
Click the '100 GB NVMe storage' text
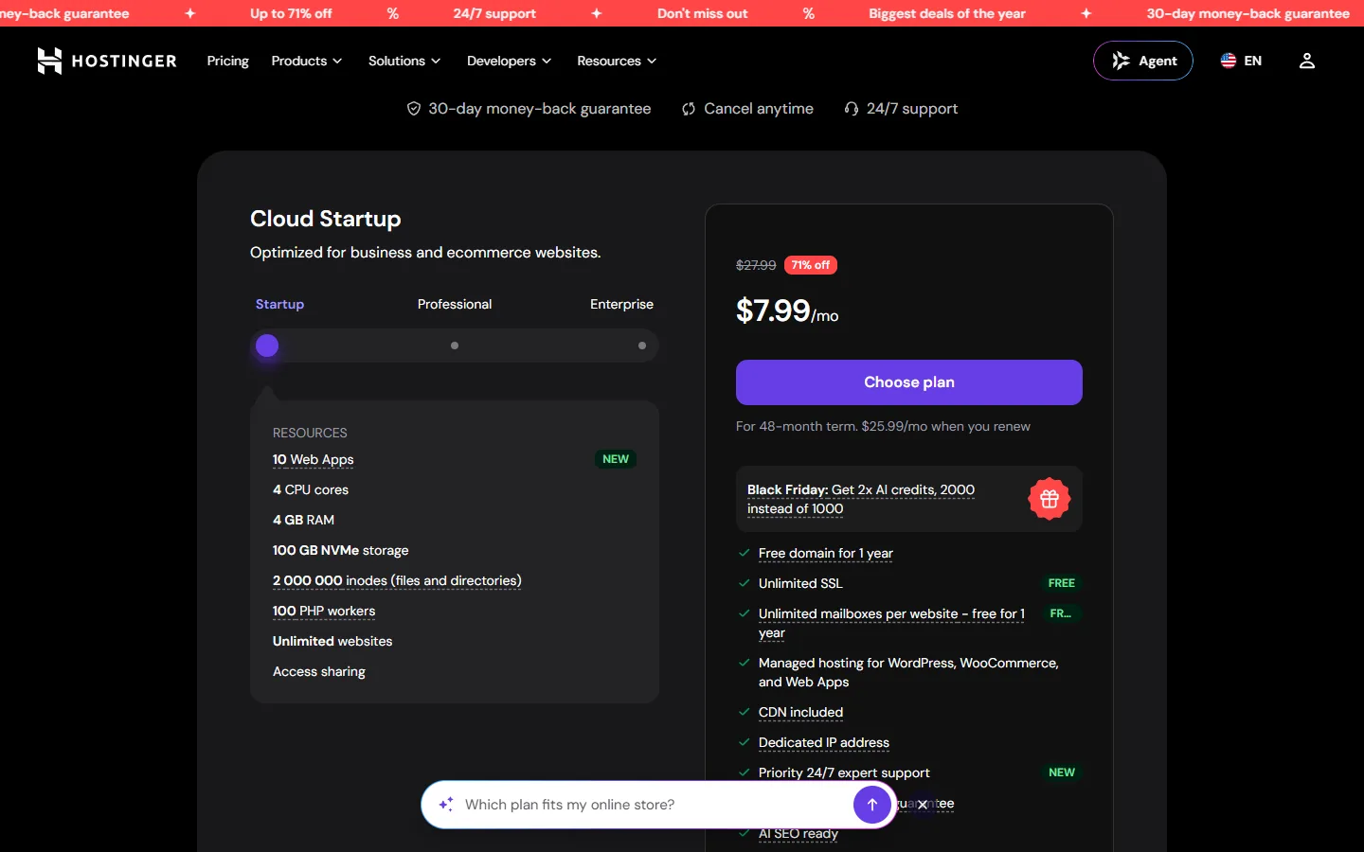341,551
